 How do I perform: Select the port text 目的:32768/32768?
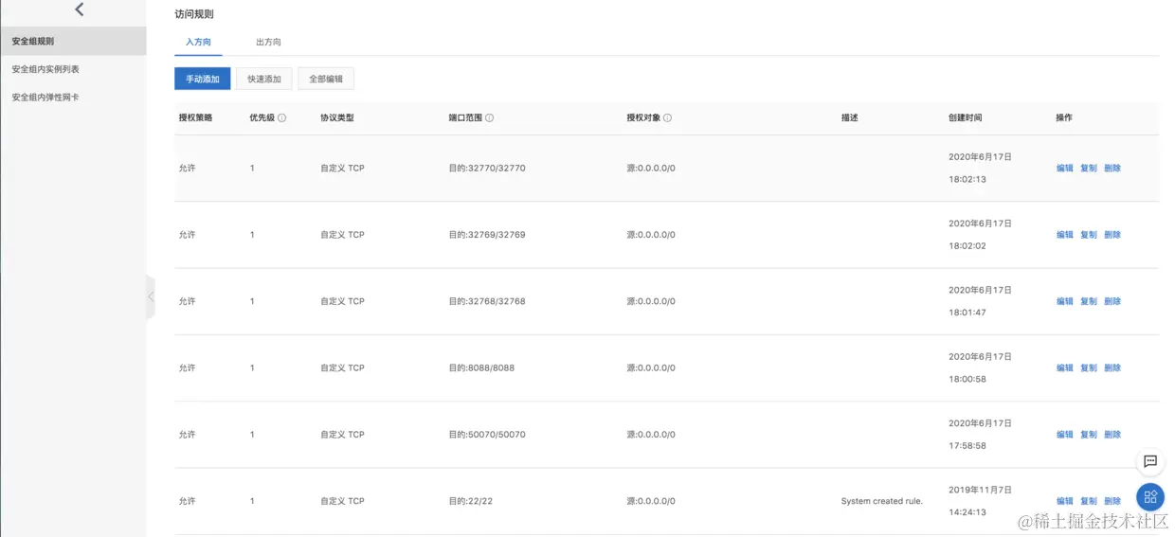pyautogui.click(x=487, y=301)
